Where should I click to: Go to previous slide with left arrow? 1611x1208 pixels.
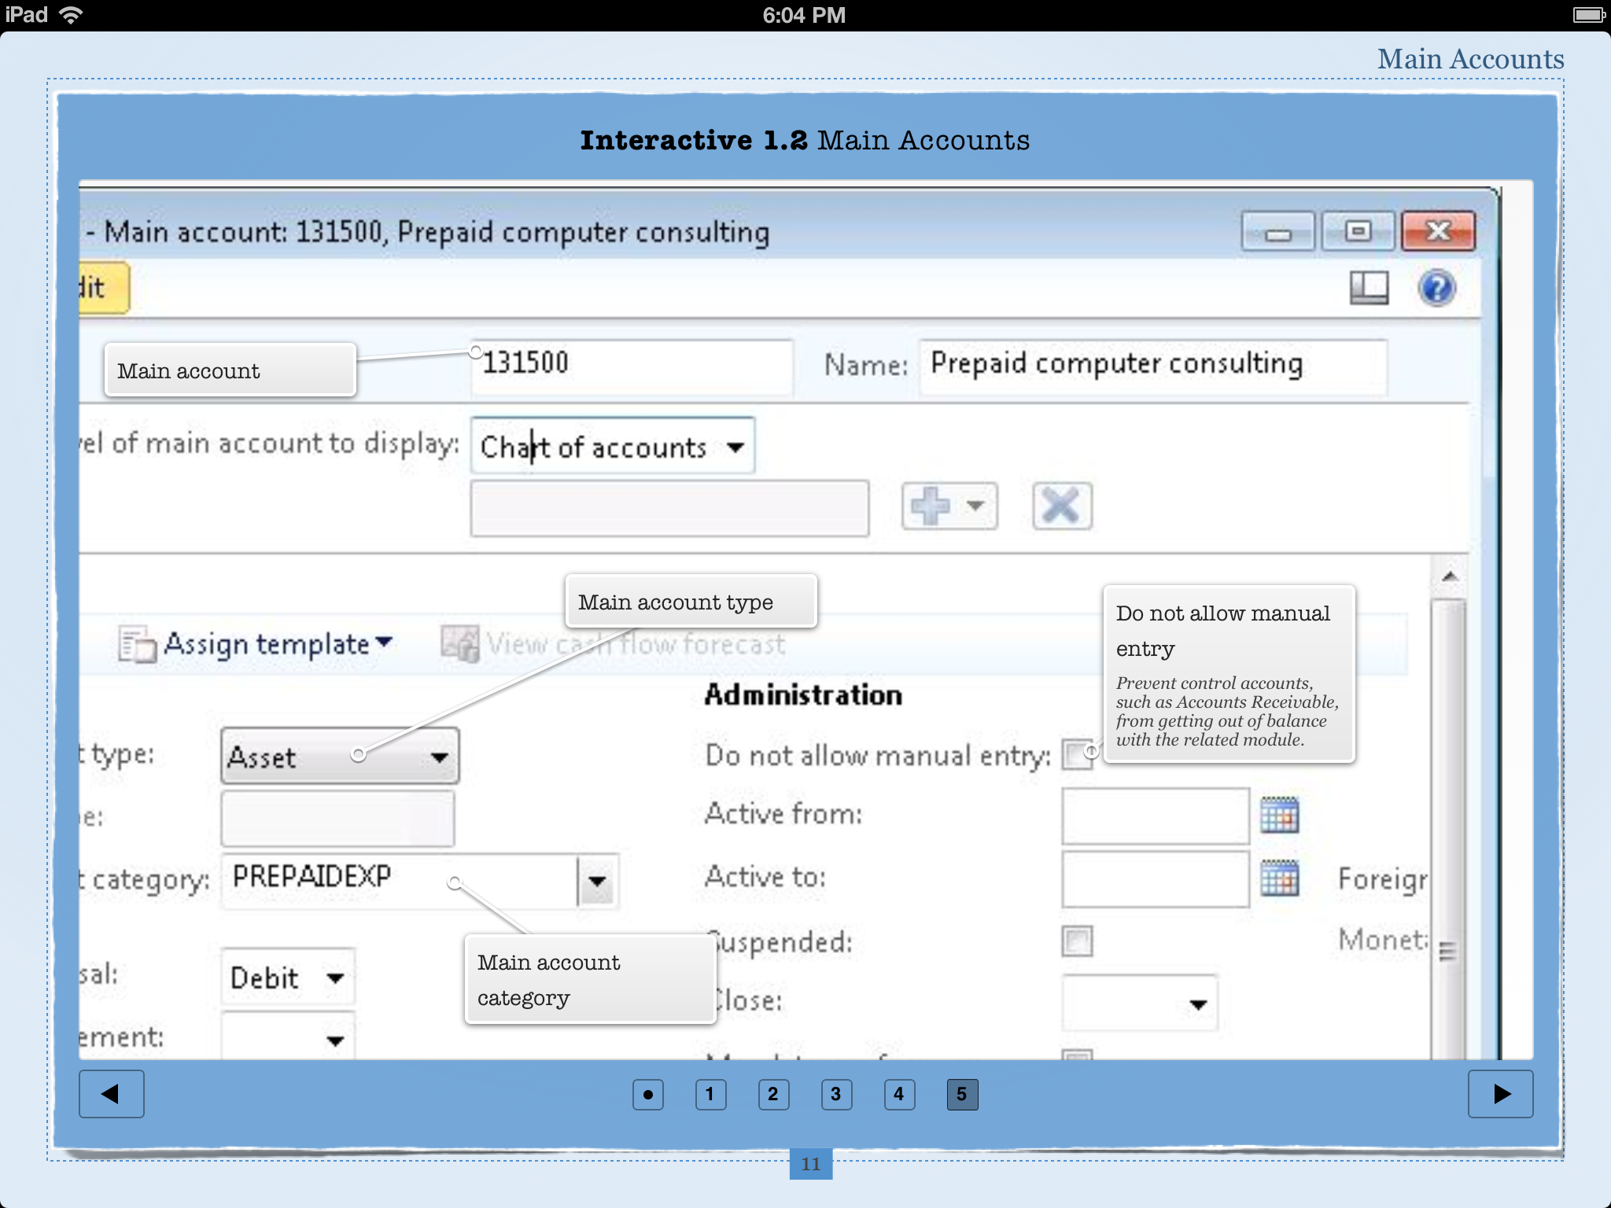point(111,1093)
